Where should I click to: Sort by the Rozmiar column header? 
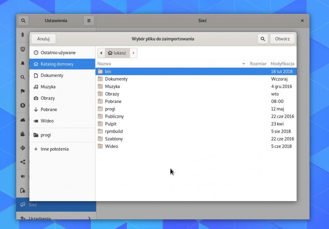(x=258, y=64)
